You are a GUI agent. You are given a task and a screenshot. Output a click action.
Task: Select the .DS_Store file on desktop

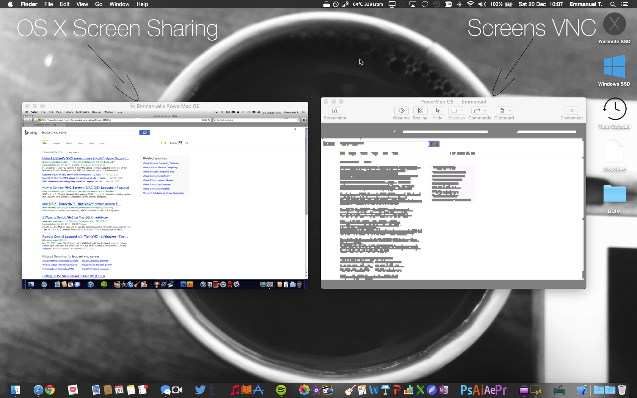click(x=614, y=152)
